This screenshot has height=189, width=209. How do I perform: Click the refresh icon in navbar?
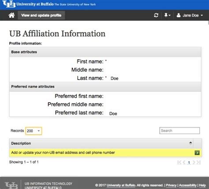156,15
